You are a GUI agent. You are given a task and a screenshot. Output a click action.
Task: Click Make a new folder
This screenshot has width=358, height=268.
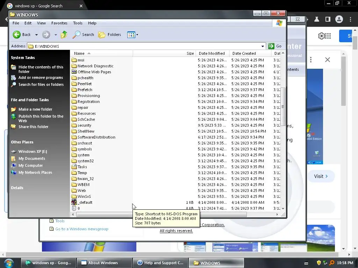tap(35, 109)
